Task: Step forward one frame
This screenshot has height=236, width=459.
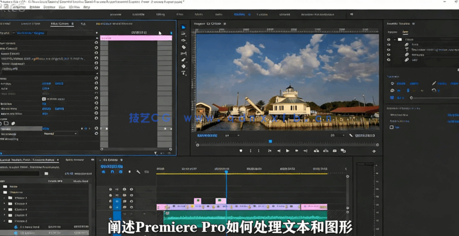Action: tap(296, 151)
